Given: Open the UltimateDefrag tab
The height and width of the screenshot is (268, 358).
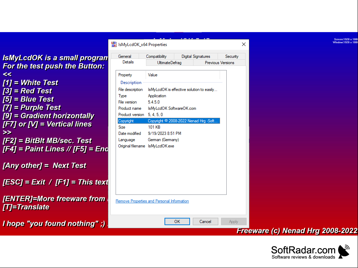Looking at the screenshot, I should (169, 63).
